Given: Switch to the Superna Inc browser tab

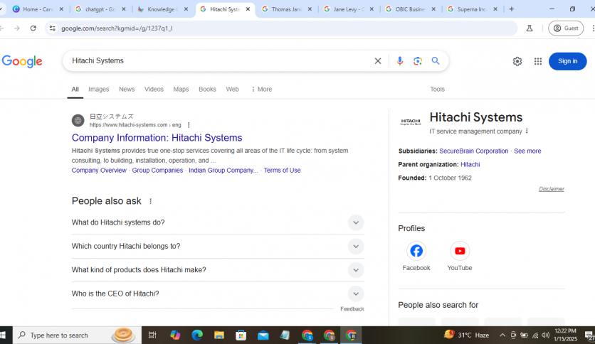Looking at the screenshot, I should [x=472, y=9].
